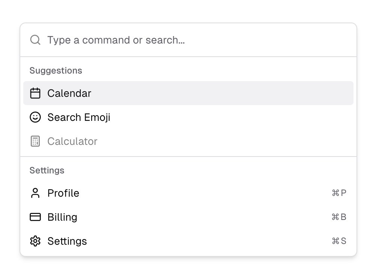The image size is (379, 277).
Task: Click the Settings group heading
Action: coord(47,170)
